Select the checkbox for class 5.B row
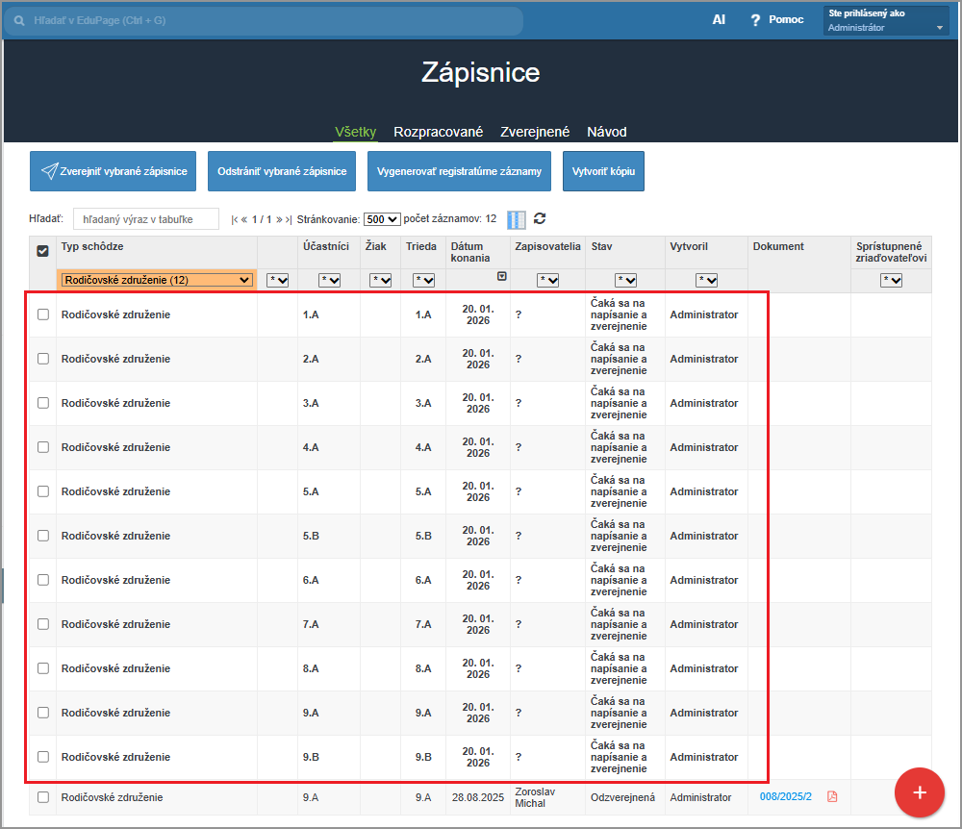 click(42, 536)
